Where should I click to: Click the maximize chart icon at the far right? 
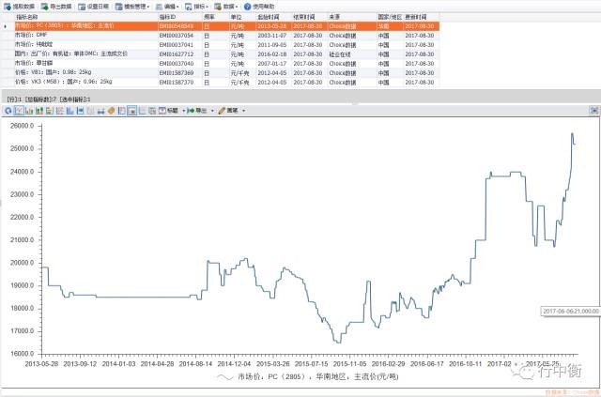click(x=593, y=111)
